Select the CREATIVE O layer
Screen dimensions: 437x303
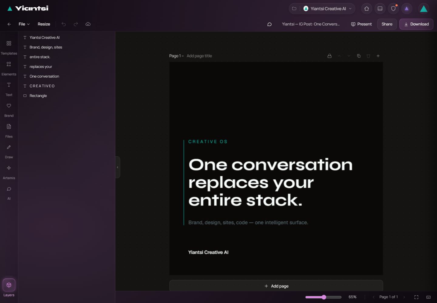[x=67, y=86]
